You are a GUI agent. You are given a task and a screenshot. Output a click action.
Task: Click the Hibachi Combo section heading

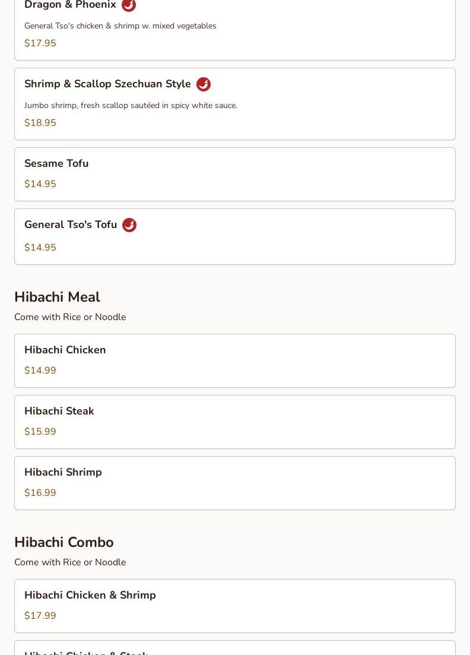64,542
